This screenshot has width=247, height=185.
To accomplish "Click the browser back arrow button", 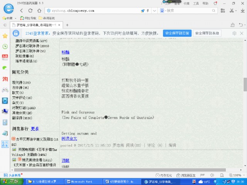I will [x=20, y=11].
